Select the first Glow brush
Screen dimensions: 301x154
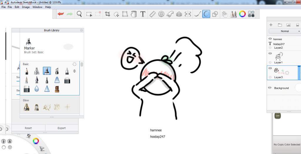click(26, 107)
